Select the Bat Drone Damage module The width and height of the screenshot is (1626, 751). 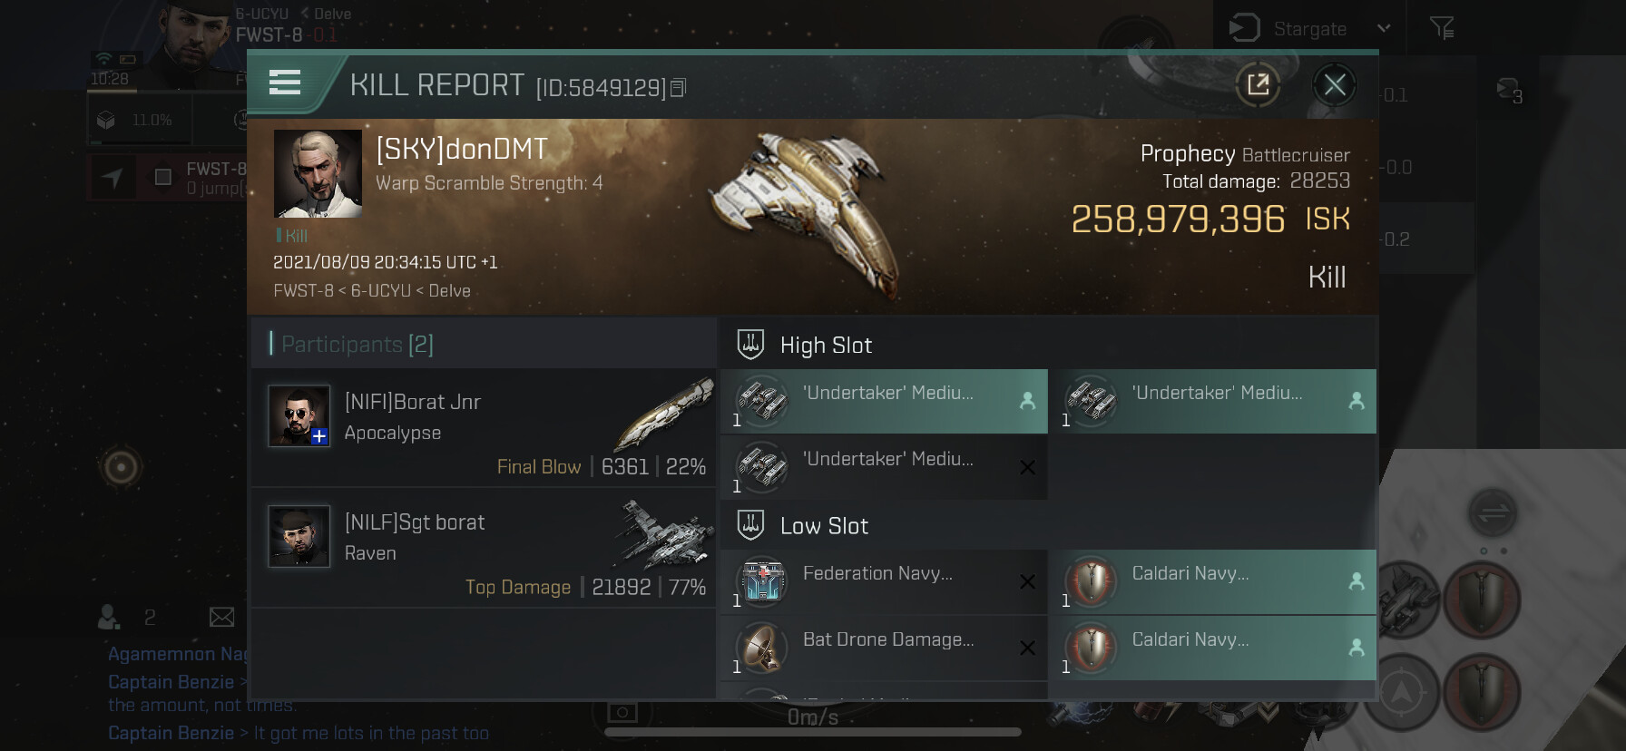pos(884,648)
